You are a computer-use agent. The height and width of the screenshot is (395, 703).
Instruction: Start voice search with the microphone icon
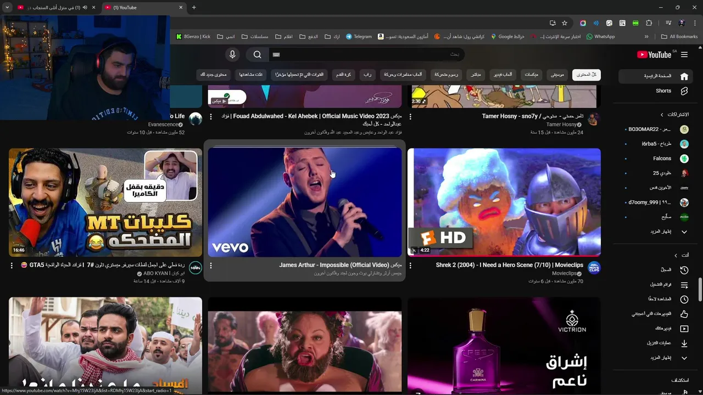click(232, 54)
